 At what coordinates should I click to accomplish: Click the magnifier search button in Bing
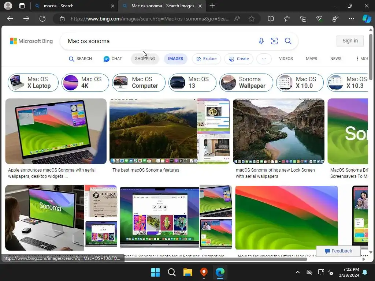coord(288,41)
